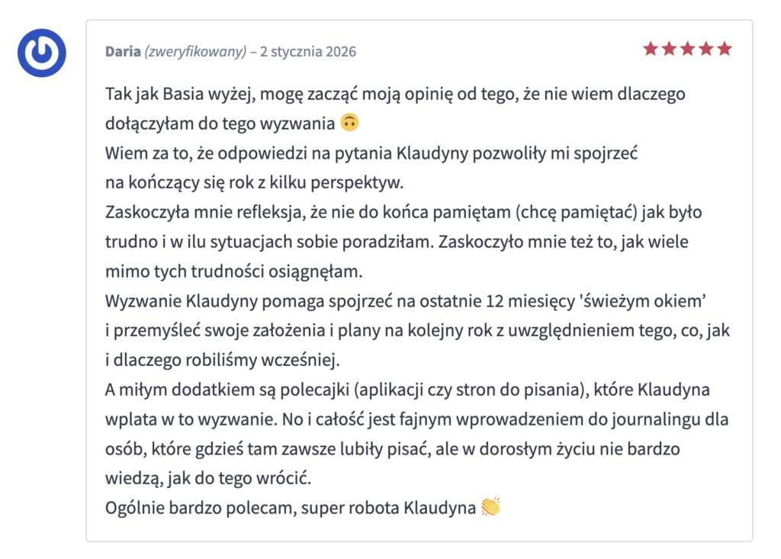Click the second rating star

pos(669,50)
